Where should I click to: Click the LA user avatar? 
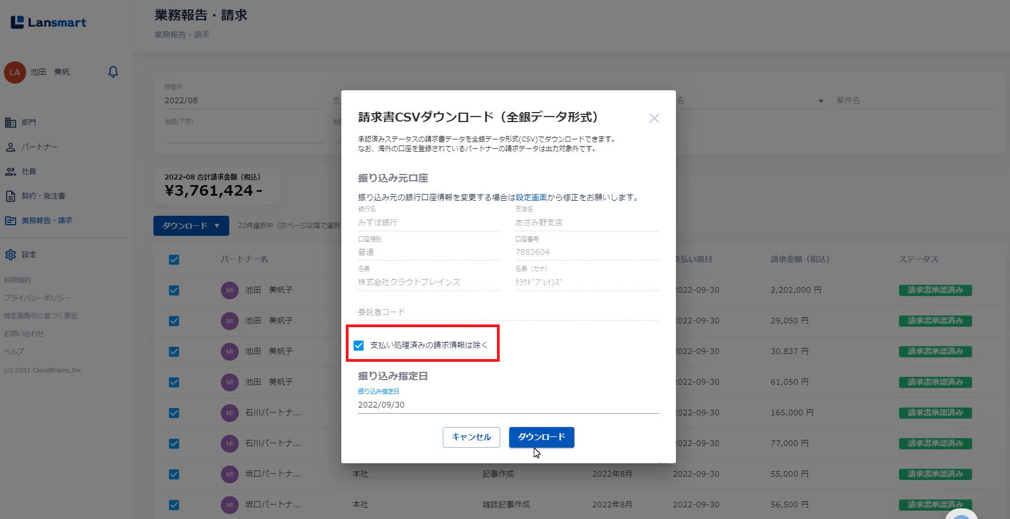click(x=15, y=72)
